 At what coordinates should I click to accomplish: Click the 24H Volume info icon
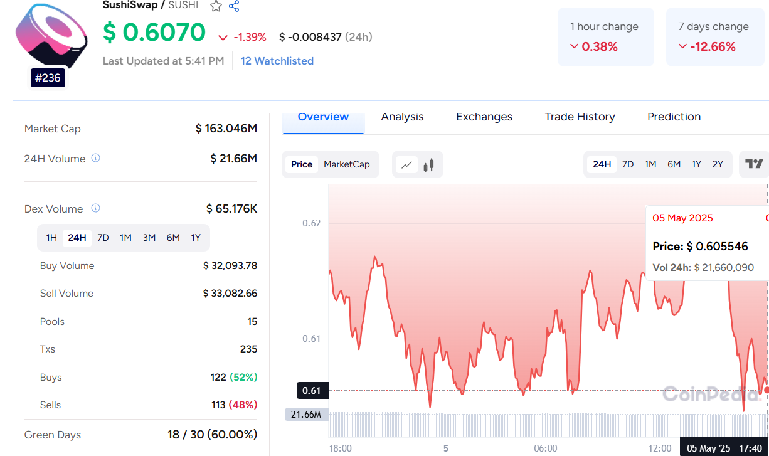[96, 158]
